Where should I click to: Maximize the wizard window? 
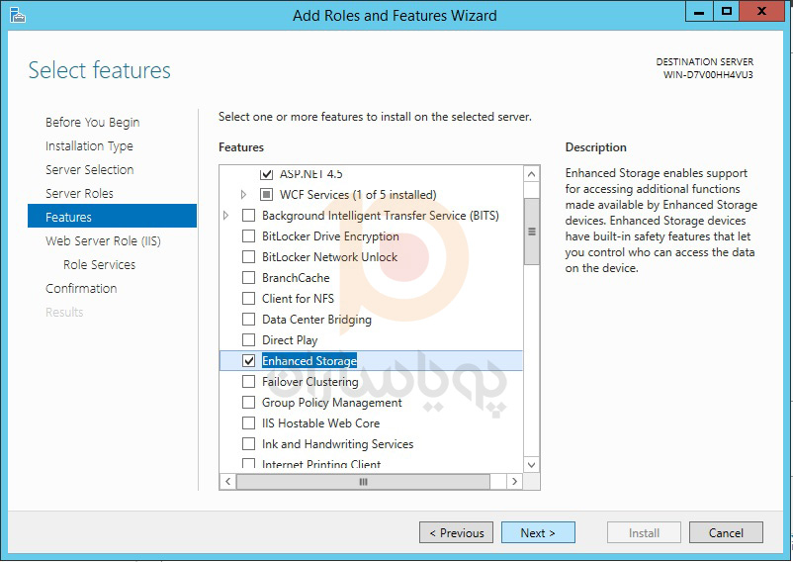[x=726, y=11]
